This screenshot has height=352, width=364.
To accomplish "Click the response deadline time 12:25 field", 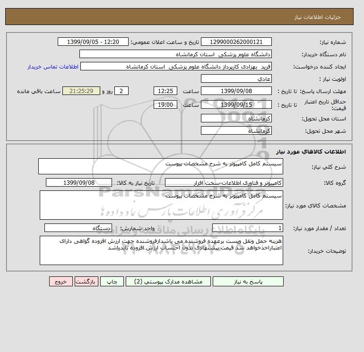I will 165,91.
